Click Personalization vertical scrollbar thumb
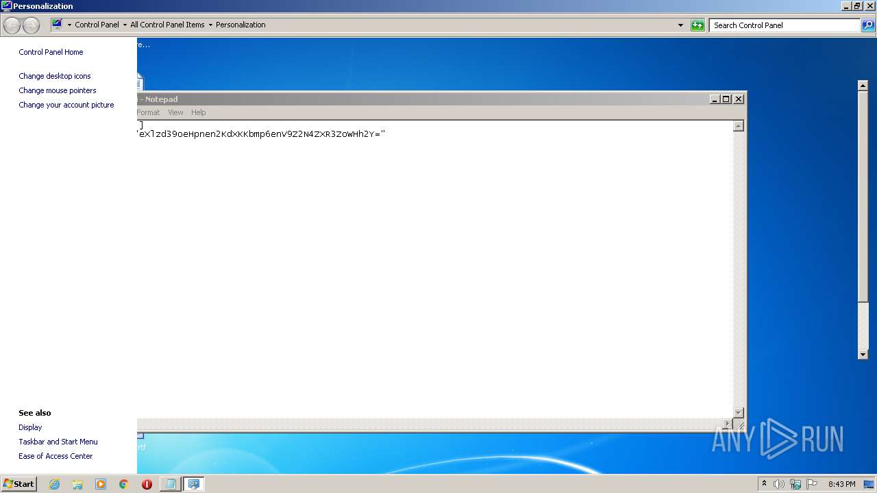Screen dimensions: 877x493 click(863, 196)
